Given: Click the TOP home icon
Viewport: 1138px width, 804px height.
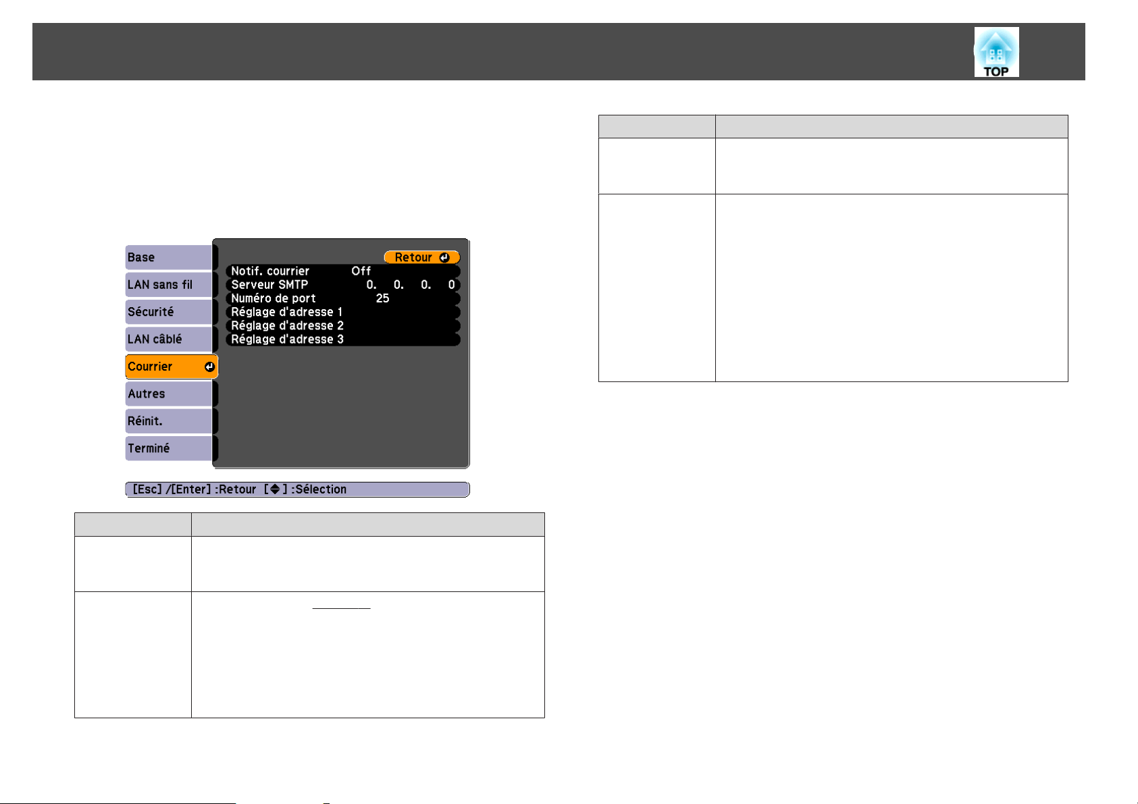Looking at the screenshot, I should (996, 52).
